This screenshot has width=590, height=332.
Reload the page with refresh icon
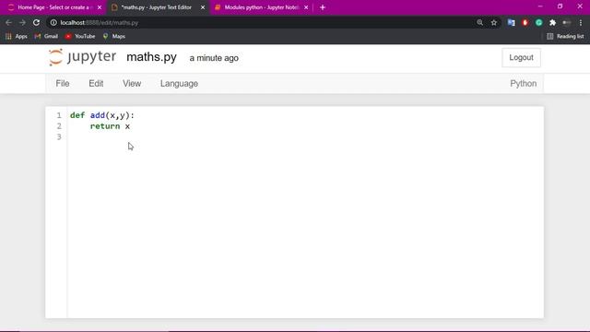tap(36, 22)
